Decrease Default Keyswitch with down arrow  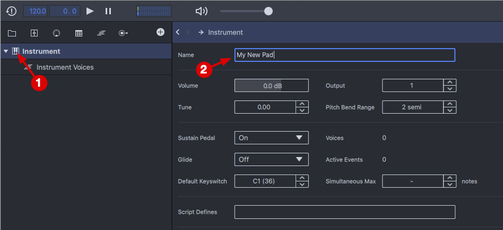tap(302, 185)
